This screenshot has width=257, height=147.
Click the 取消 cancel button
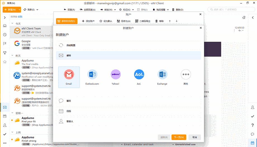click(194, 137)
